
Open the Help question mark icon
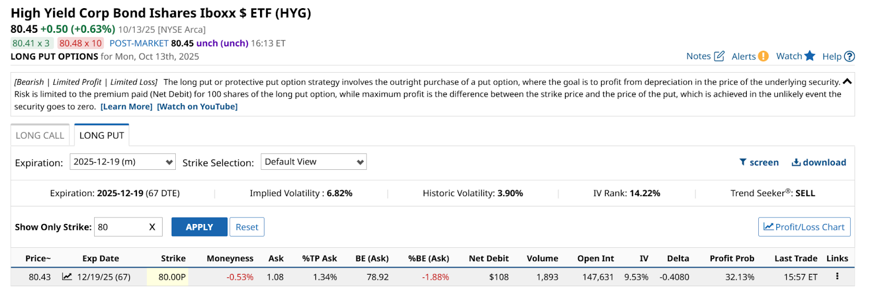coord(849,56)
